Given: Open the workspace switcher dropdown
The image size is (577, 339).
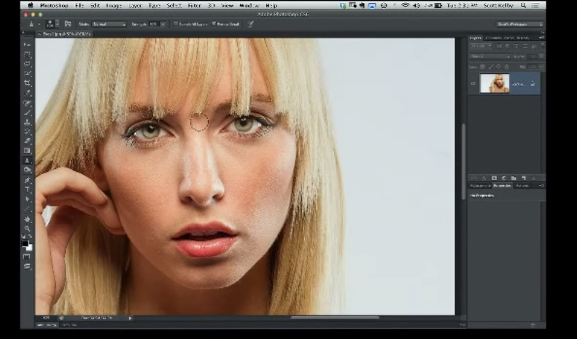Looking at the screenshot, I should coord(520,24).
